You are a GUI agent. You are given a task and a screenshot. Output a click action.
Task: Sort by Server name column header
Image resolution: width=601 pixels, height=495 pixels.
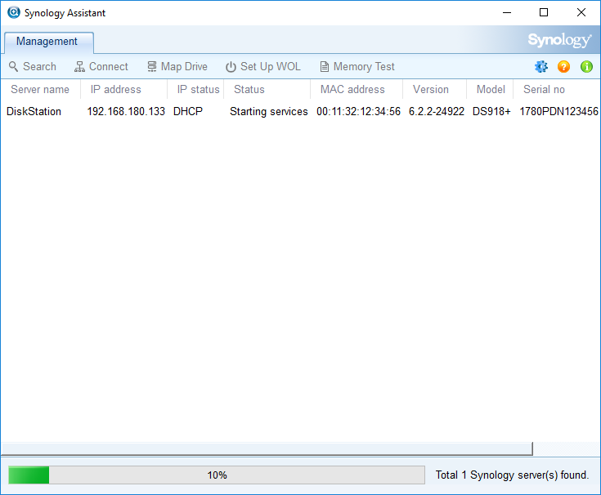click(x=40, y=90)
